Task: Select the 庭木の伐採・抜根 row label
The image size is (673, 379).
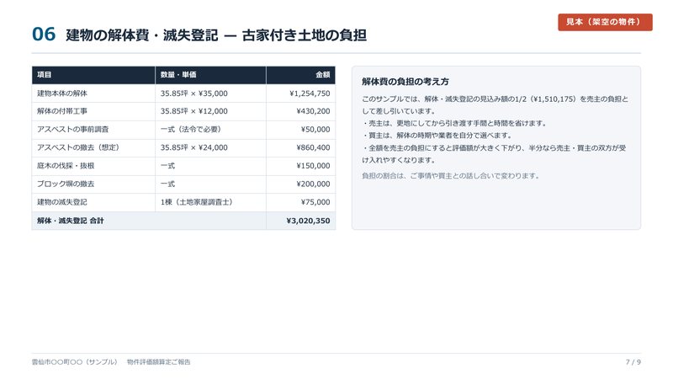Action: (x=66, y=166)
